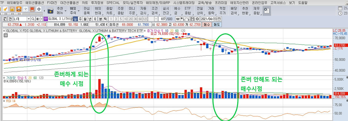Click the 2021/04/23 date field
This screenshot has width=348, height=121.
point(209,19)
